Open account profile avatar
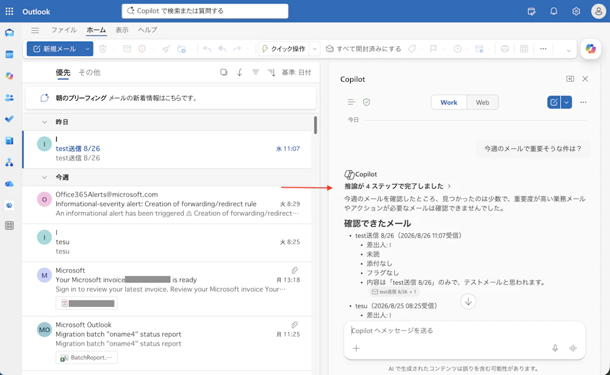610x375 pixels. click(598, 11)
